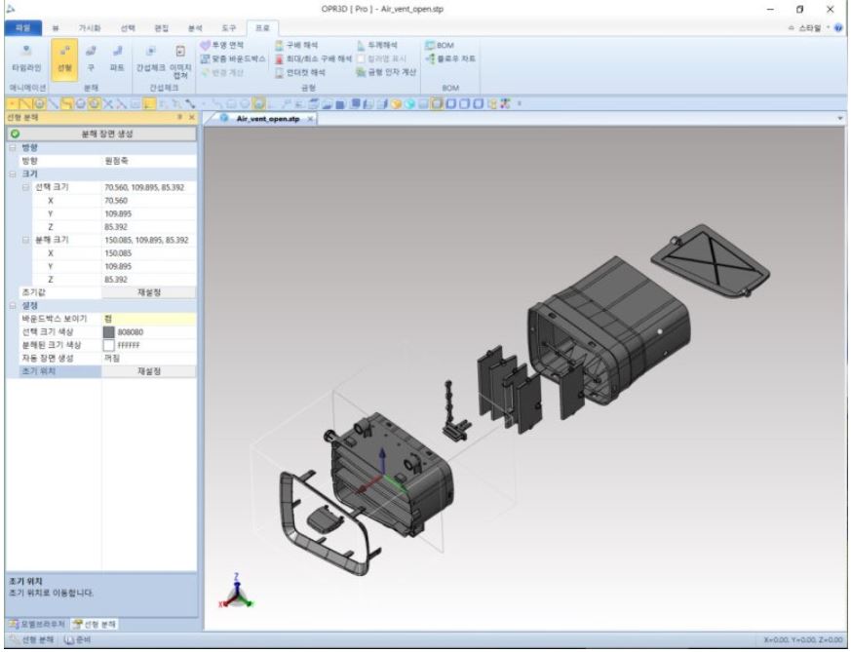Click the 이미지 캡처 capture icon
851x652 pixels.
point(180,57)
